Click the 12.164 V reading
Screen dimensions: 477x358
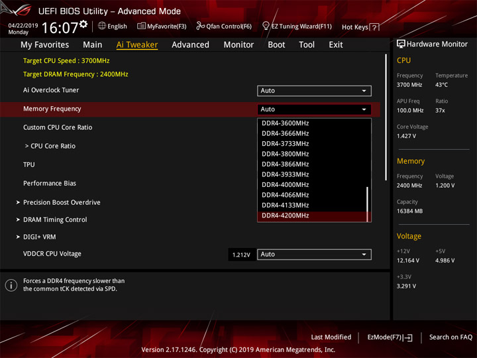coord(408,261)
